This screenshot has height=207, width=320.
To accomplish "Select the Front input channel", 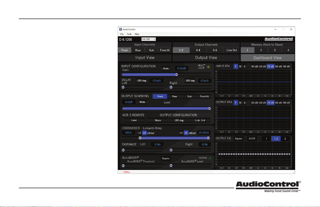I will pyautogui.click(x=125, y=50).
